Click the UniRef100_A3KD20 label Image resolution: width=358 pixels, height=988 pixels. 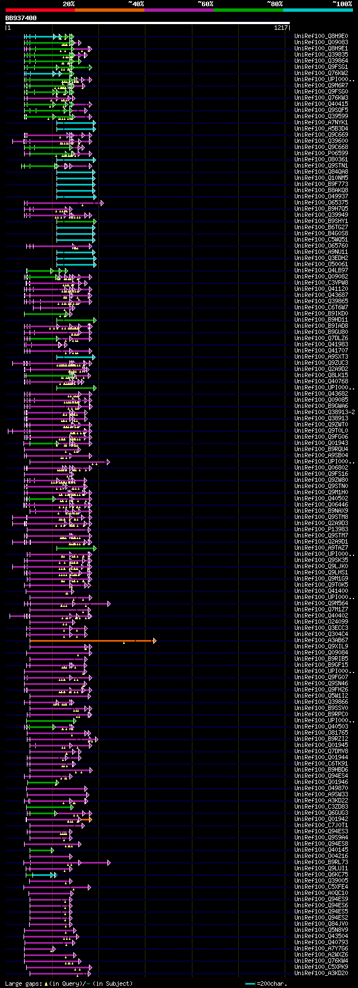coord(321,973)
